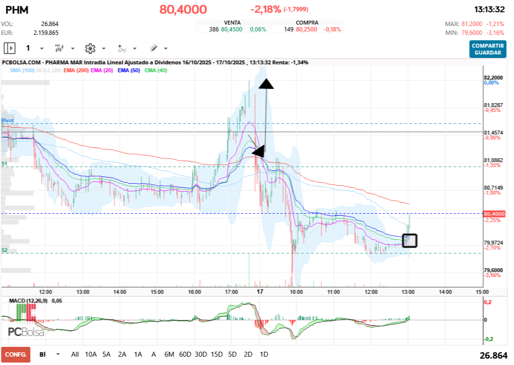Toggle the EMA (40) indicator
This screenshot has width=514, height=365.
(x=156, y=70)
